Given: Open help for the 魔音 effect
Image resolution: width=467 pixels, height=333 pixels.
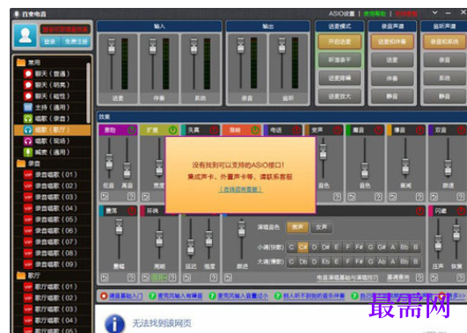Looking at the screenshot, I should point(378,197).
